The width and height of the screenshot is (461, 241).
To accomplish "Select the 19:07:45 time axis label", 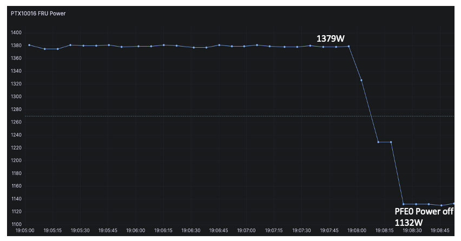I will [x=329, y=230].
